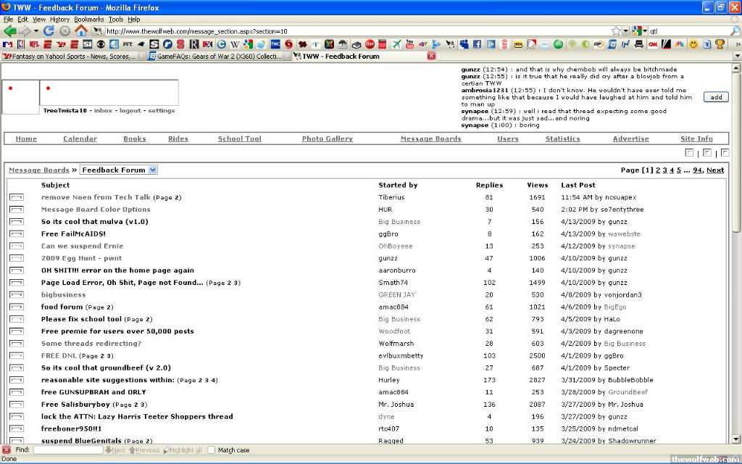Screen dimensions: 742x464
Task: Switch to GameFAQs Gears of War tab
Action: coord(218,56)
